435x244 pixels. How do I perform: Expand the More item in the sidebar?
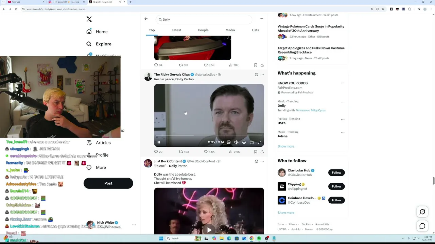[x=96, y=167]
